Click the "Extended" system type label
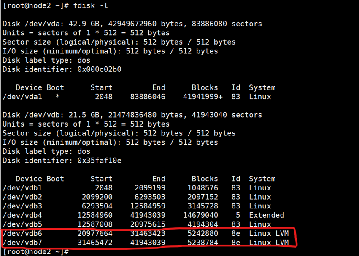Image resolution: width=359 pixels, height=256 pixels. [x=267, y=215]
